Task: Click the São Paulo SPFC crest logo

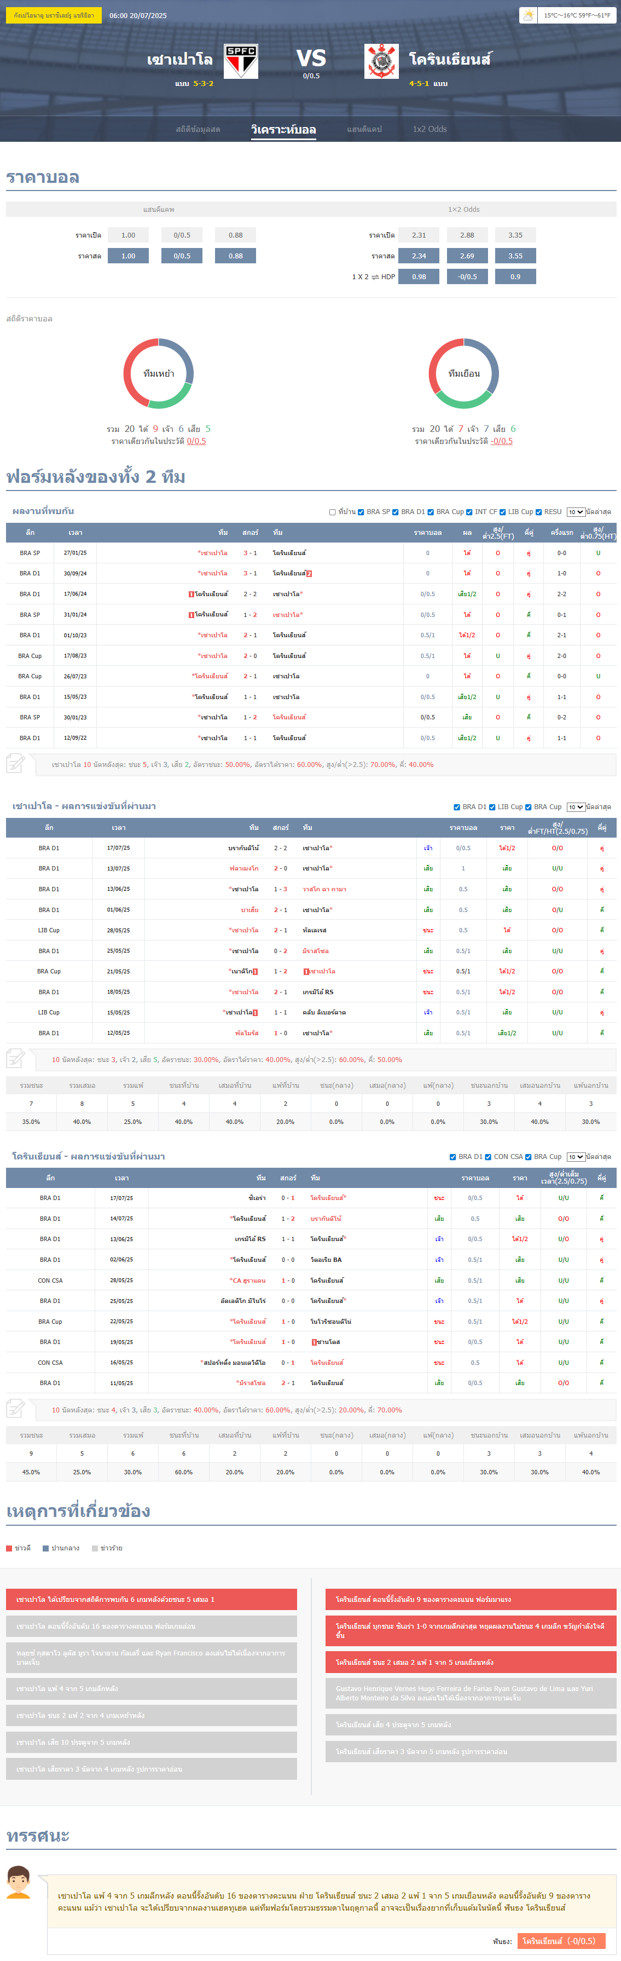Action: point(241,62)
